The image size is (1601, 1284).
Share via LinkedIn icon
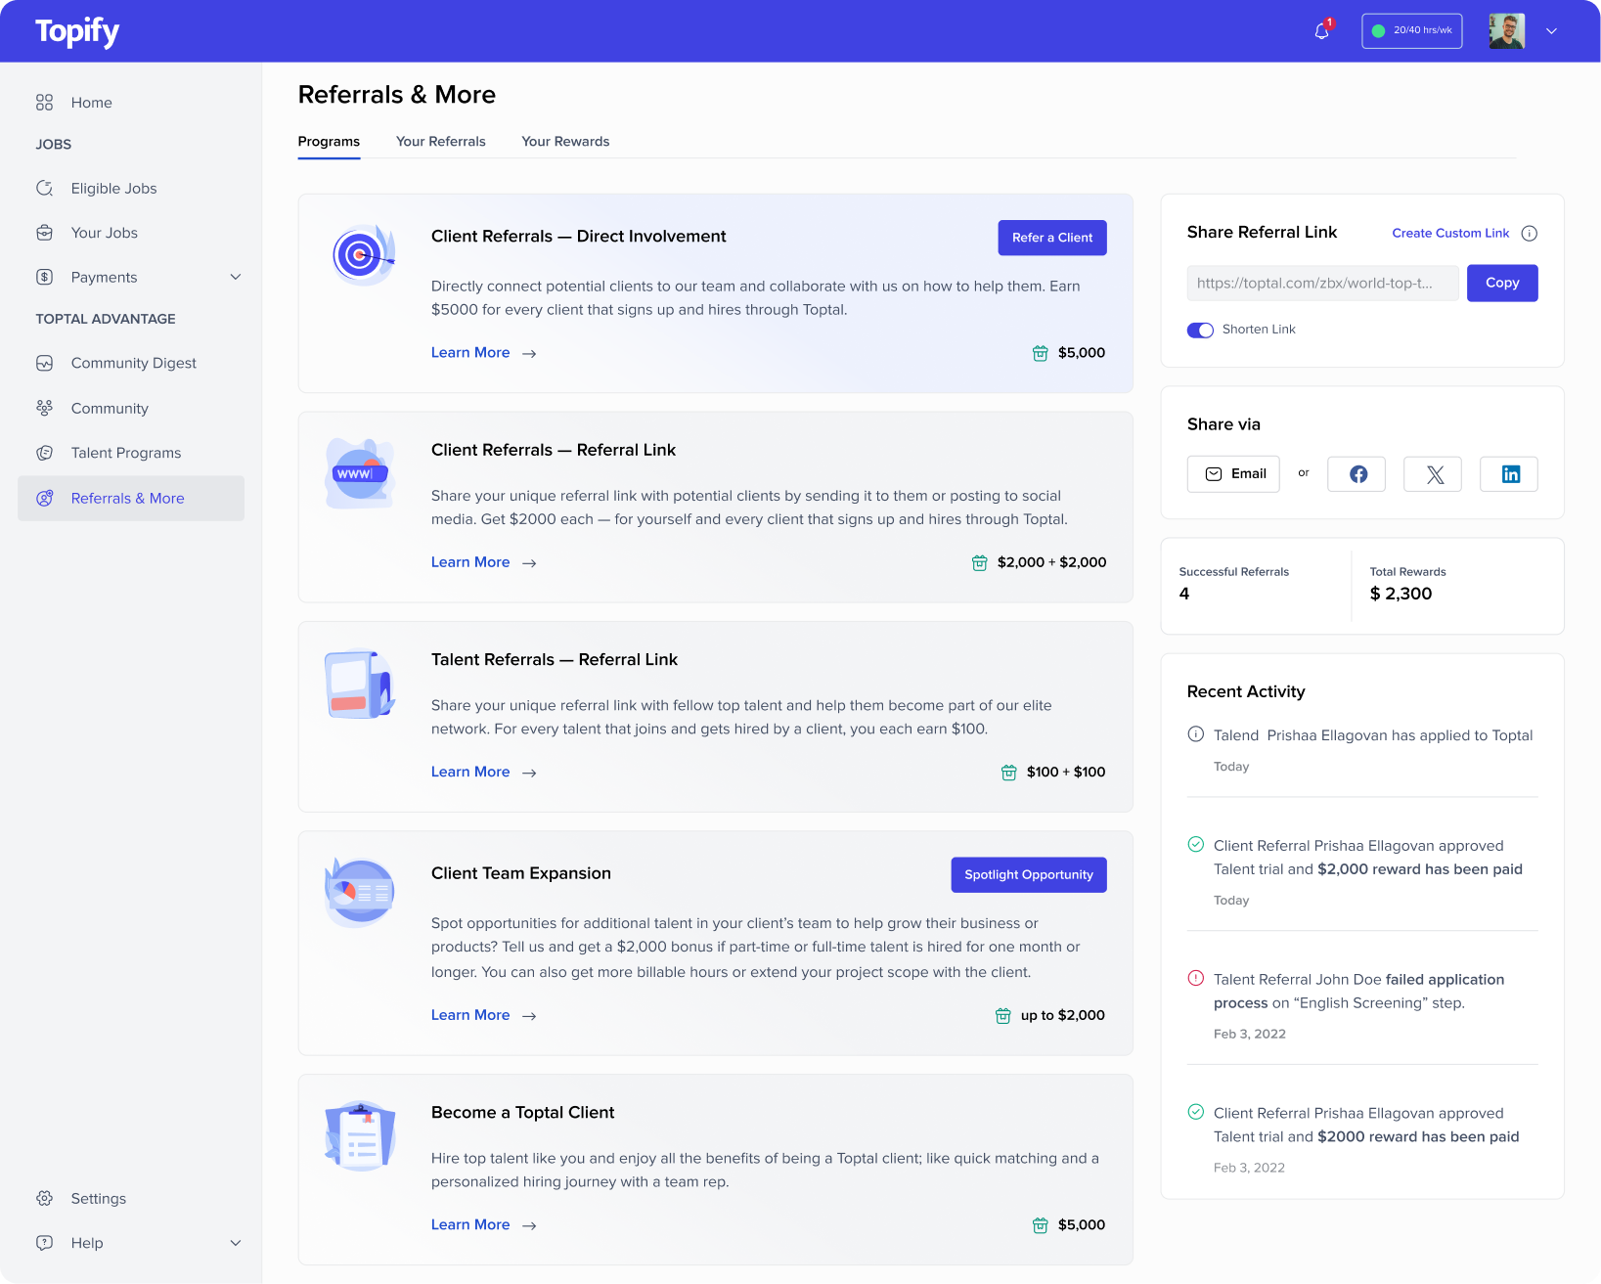pos(1509,474)
